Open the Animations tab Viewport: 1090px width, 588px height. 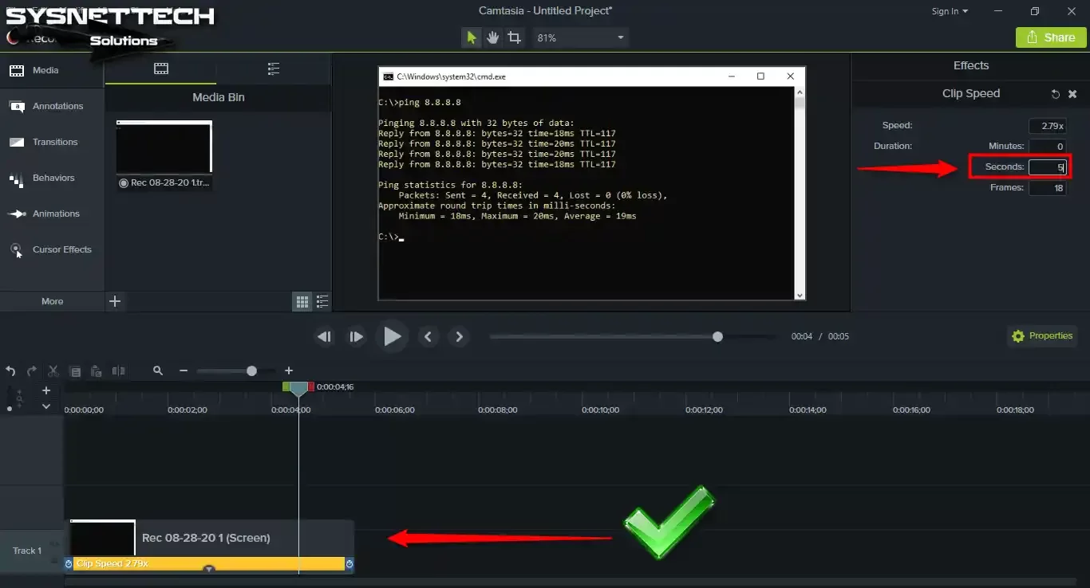pos(52,214)
